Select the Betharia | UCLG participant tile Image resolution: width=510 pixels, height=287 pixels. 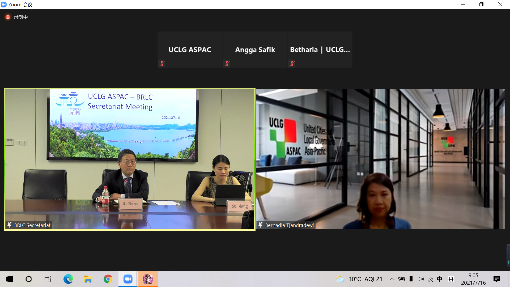point(320,49)
